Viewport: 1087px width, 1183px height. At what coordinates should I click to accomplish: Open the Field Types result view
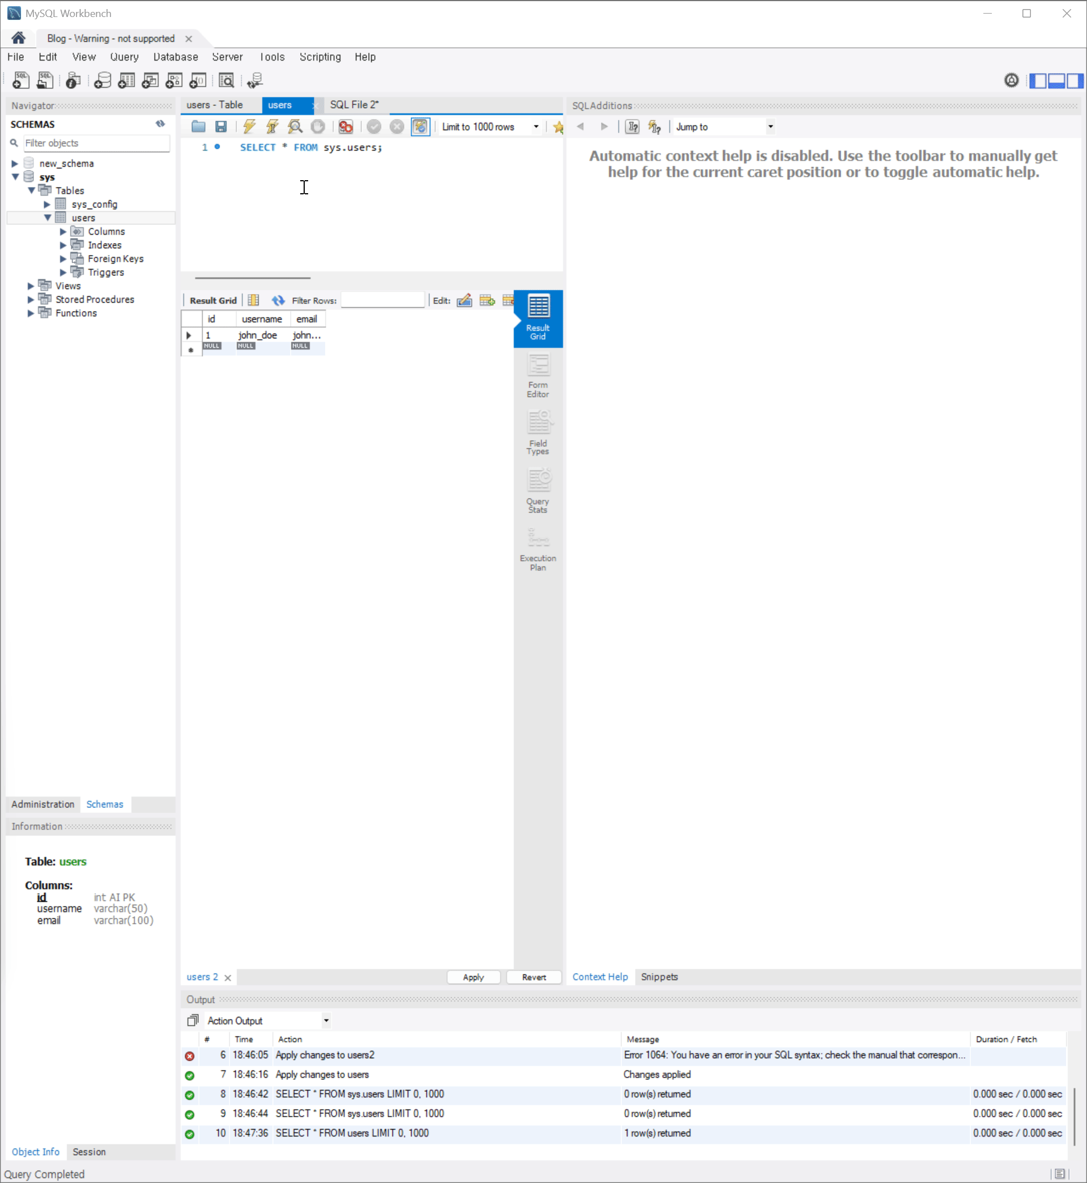(538, 433)
